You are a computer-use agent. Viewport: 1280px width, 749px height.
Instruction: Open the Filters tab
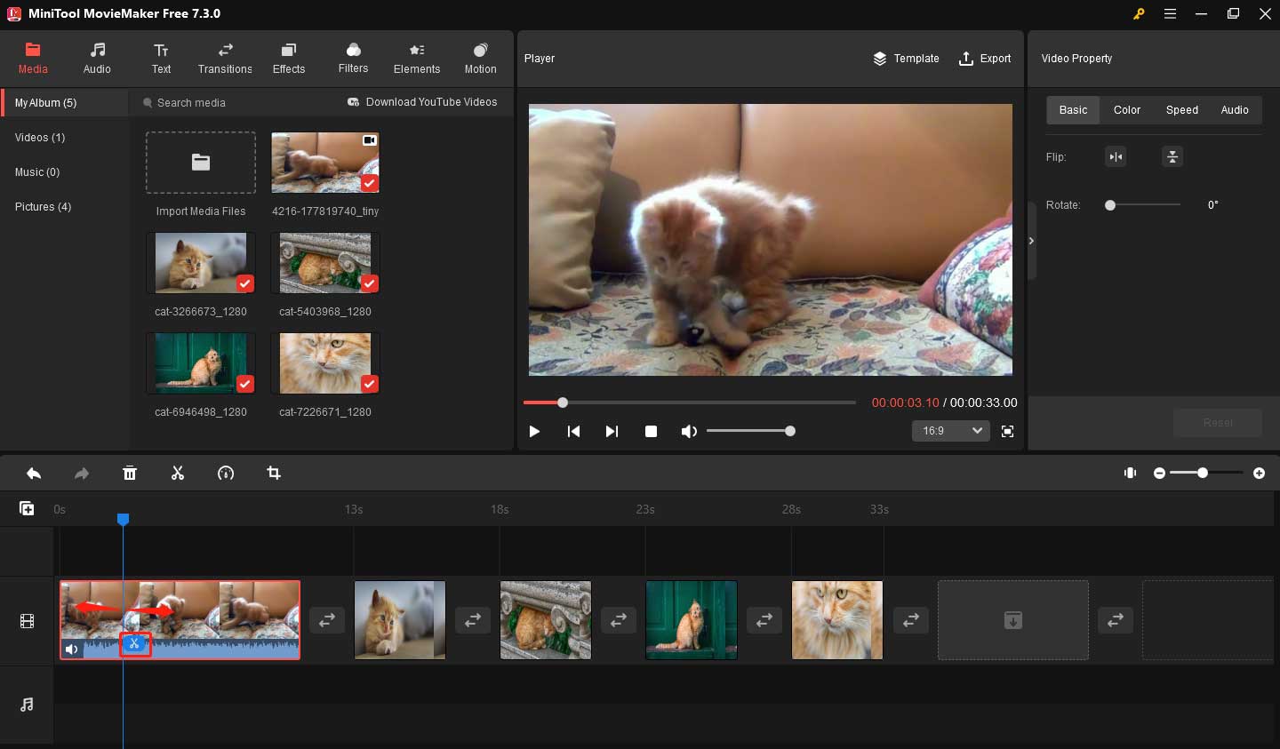353,59
